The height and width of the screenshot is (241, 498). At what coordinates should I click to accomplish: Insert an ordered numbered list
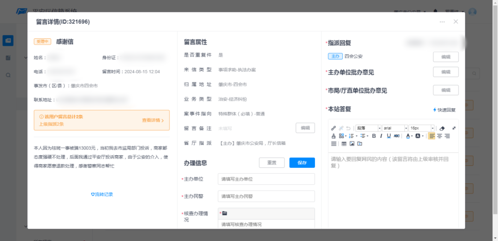coord(351,136)
